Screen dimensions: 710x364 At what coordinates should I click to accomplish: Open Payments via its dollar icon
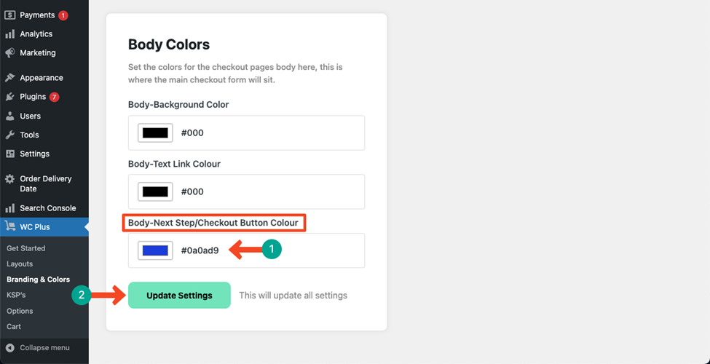pyautogui.click(x=10, y=15)
